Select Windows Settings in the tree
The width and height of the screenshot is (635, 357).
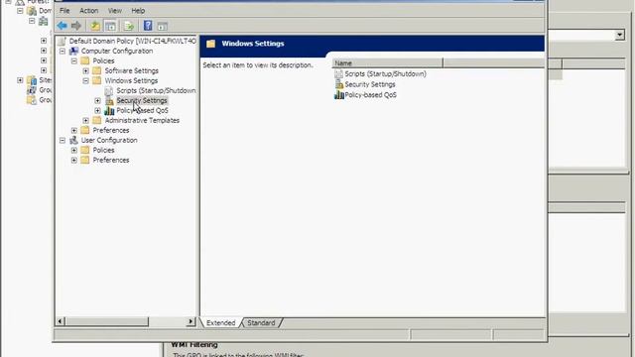(131, 81)
